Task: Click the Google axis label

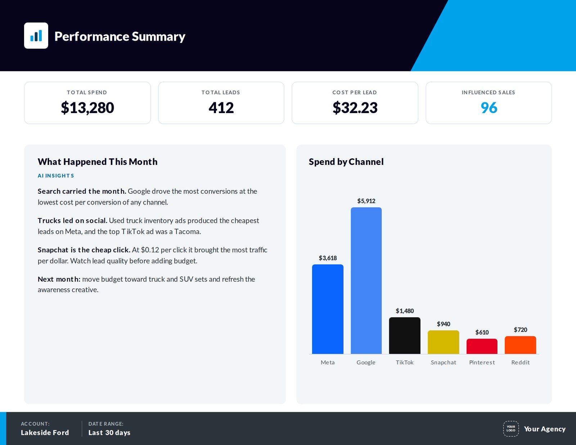Action: pos(366,363)
